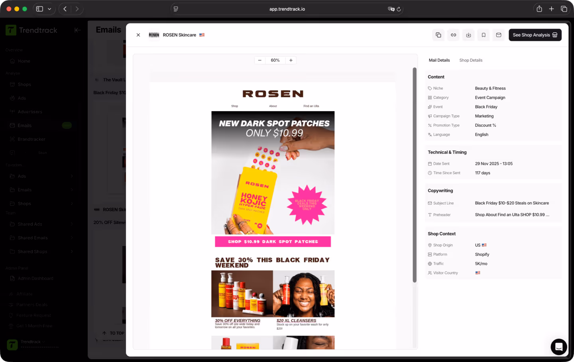Toggle the Safari sidebar
This screenshot has height=362, width=574.
click(x=39, y=9)
